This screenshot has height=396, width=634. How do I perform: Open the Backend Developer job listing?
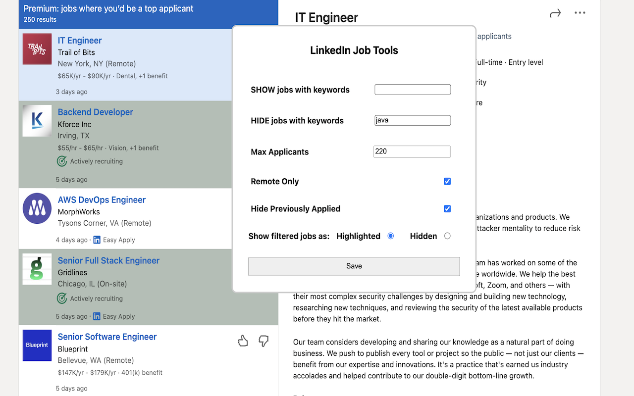coord(96,112)
